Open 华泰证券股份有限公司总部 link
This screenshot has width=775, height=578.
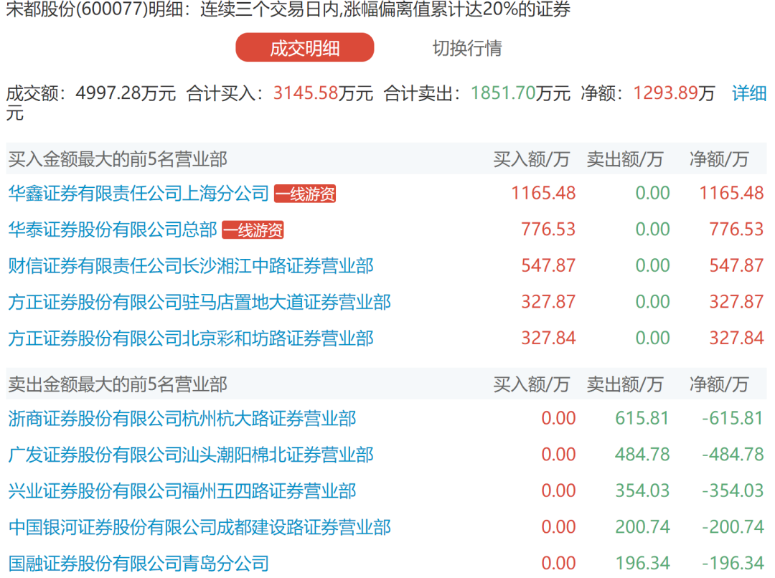coord(113,229)
